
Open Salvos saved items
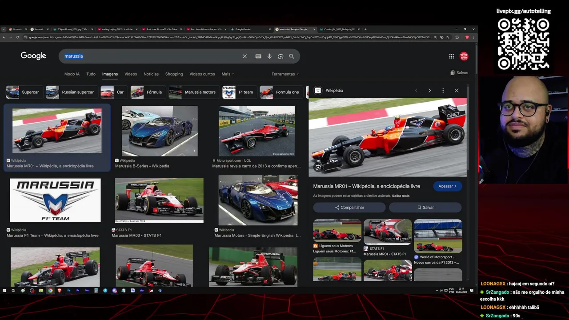click(459, 73)
